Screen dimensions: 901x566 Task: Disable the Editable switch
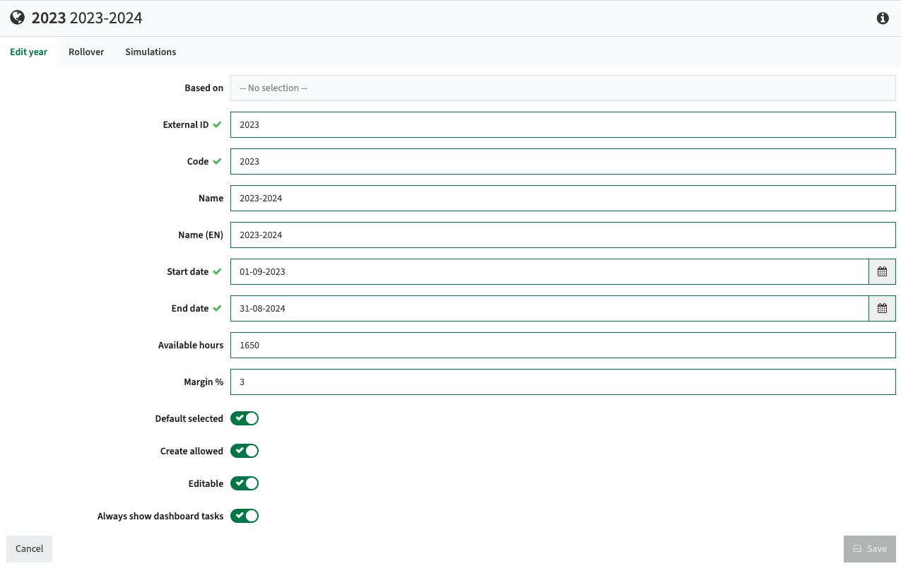(x=245, y=483)
